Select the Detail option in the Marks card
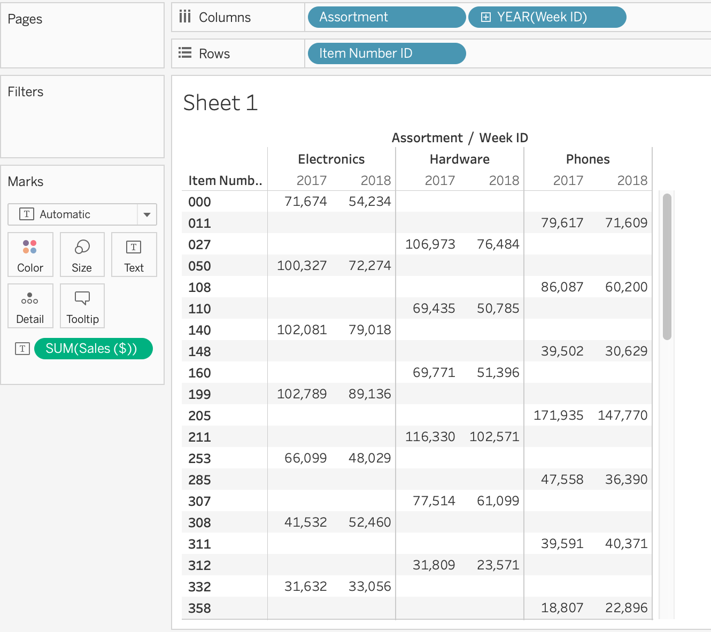The image size is (711, 632). [30, 306]
